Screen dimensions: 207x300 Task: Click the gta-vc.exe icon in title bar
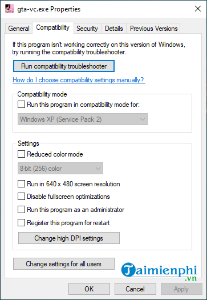10,9
